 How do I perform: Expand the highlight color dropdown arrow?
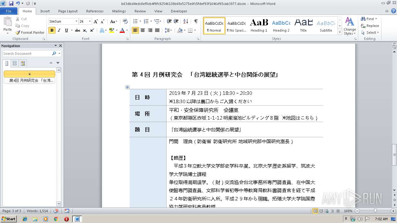[117, 30]
